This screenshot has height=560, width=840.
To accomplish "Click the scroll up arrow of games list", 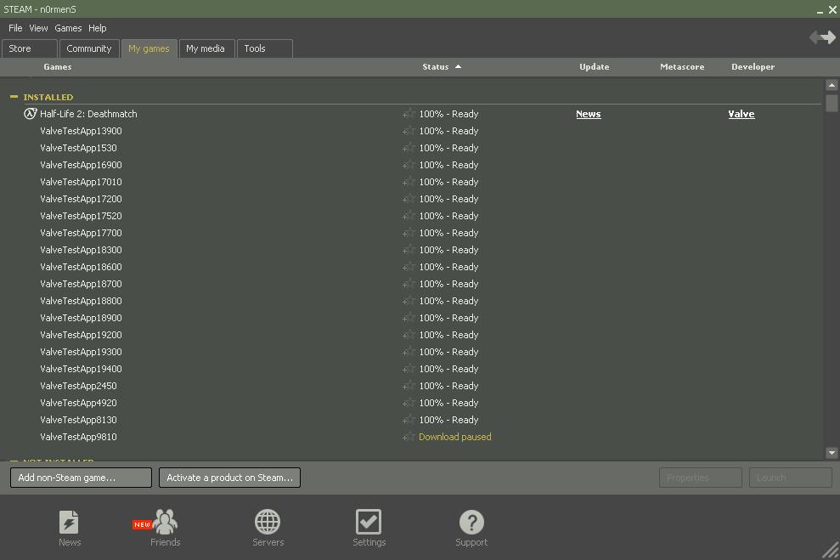I will (x=832, y=85).
